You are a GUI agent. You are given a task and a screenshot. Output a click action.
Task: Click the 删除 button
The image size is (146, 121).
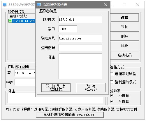point(125,36)
